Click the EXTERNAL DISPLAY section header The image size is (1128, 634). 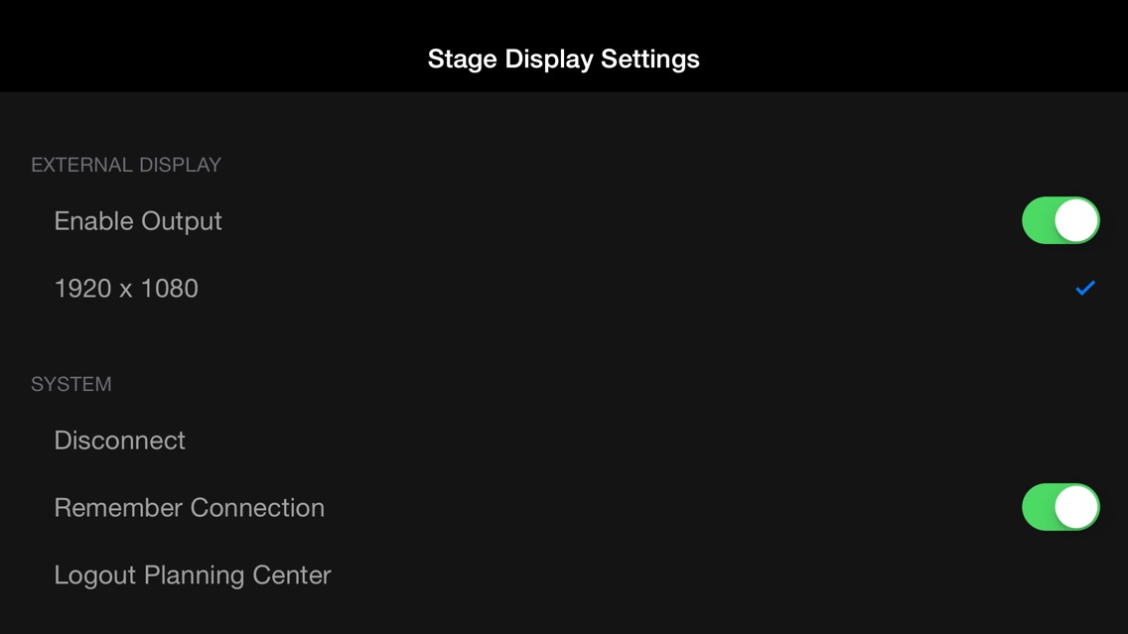[126, 165]
